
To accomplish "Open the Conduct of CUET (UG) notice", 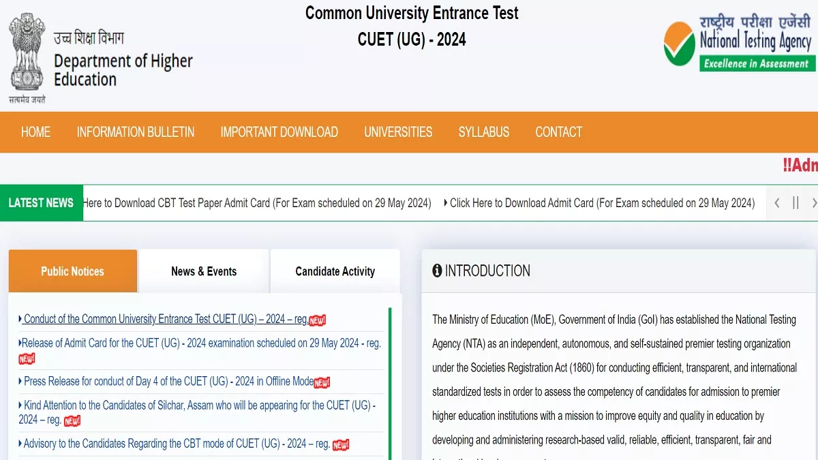I will point(165,319).
